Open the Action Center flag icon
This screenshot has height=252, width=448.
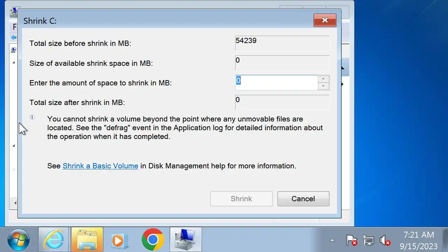351,240
